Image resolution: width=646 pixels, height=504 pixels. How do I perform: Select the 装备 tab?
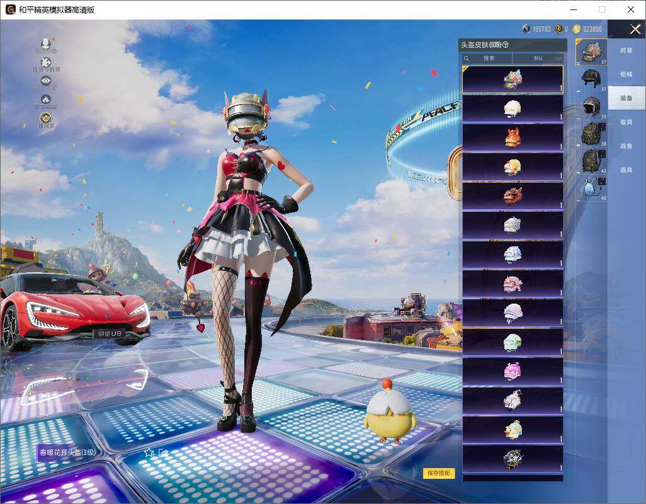[626, 98]
